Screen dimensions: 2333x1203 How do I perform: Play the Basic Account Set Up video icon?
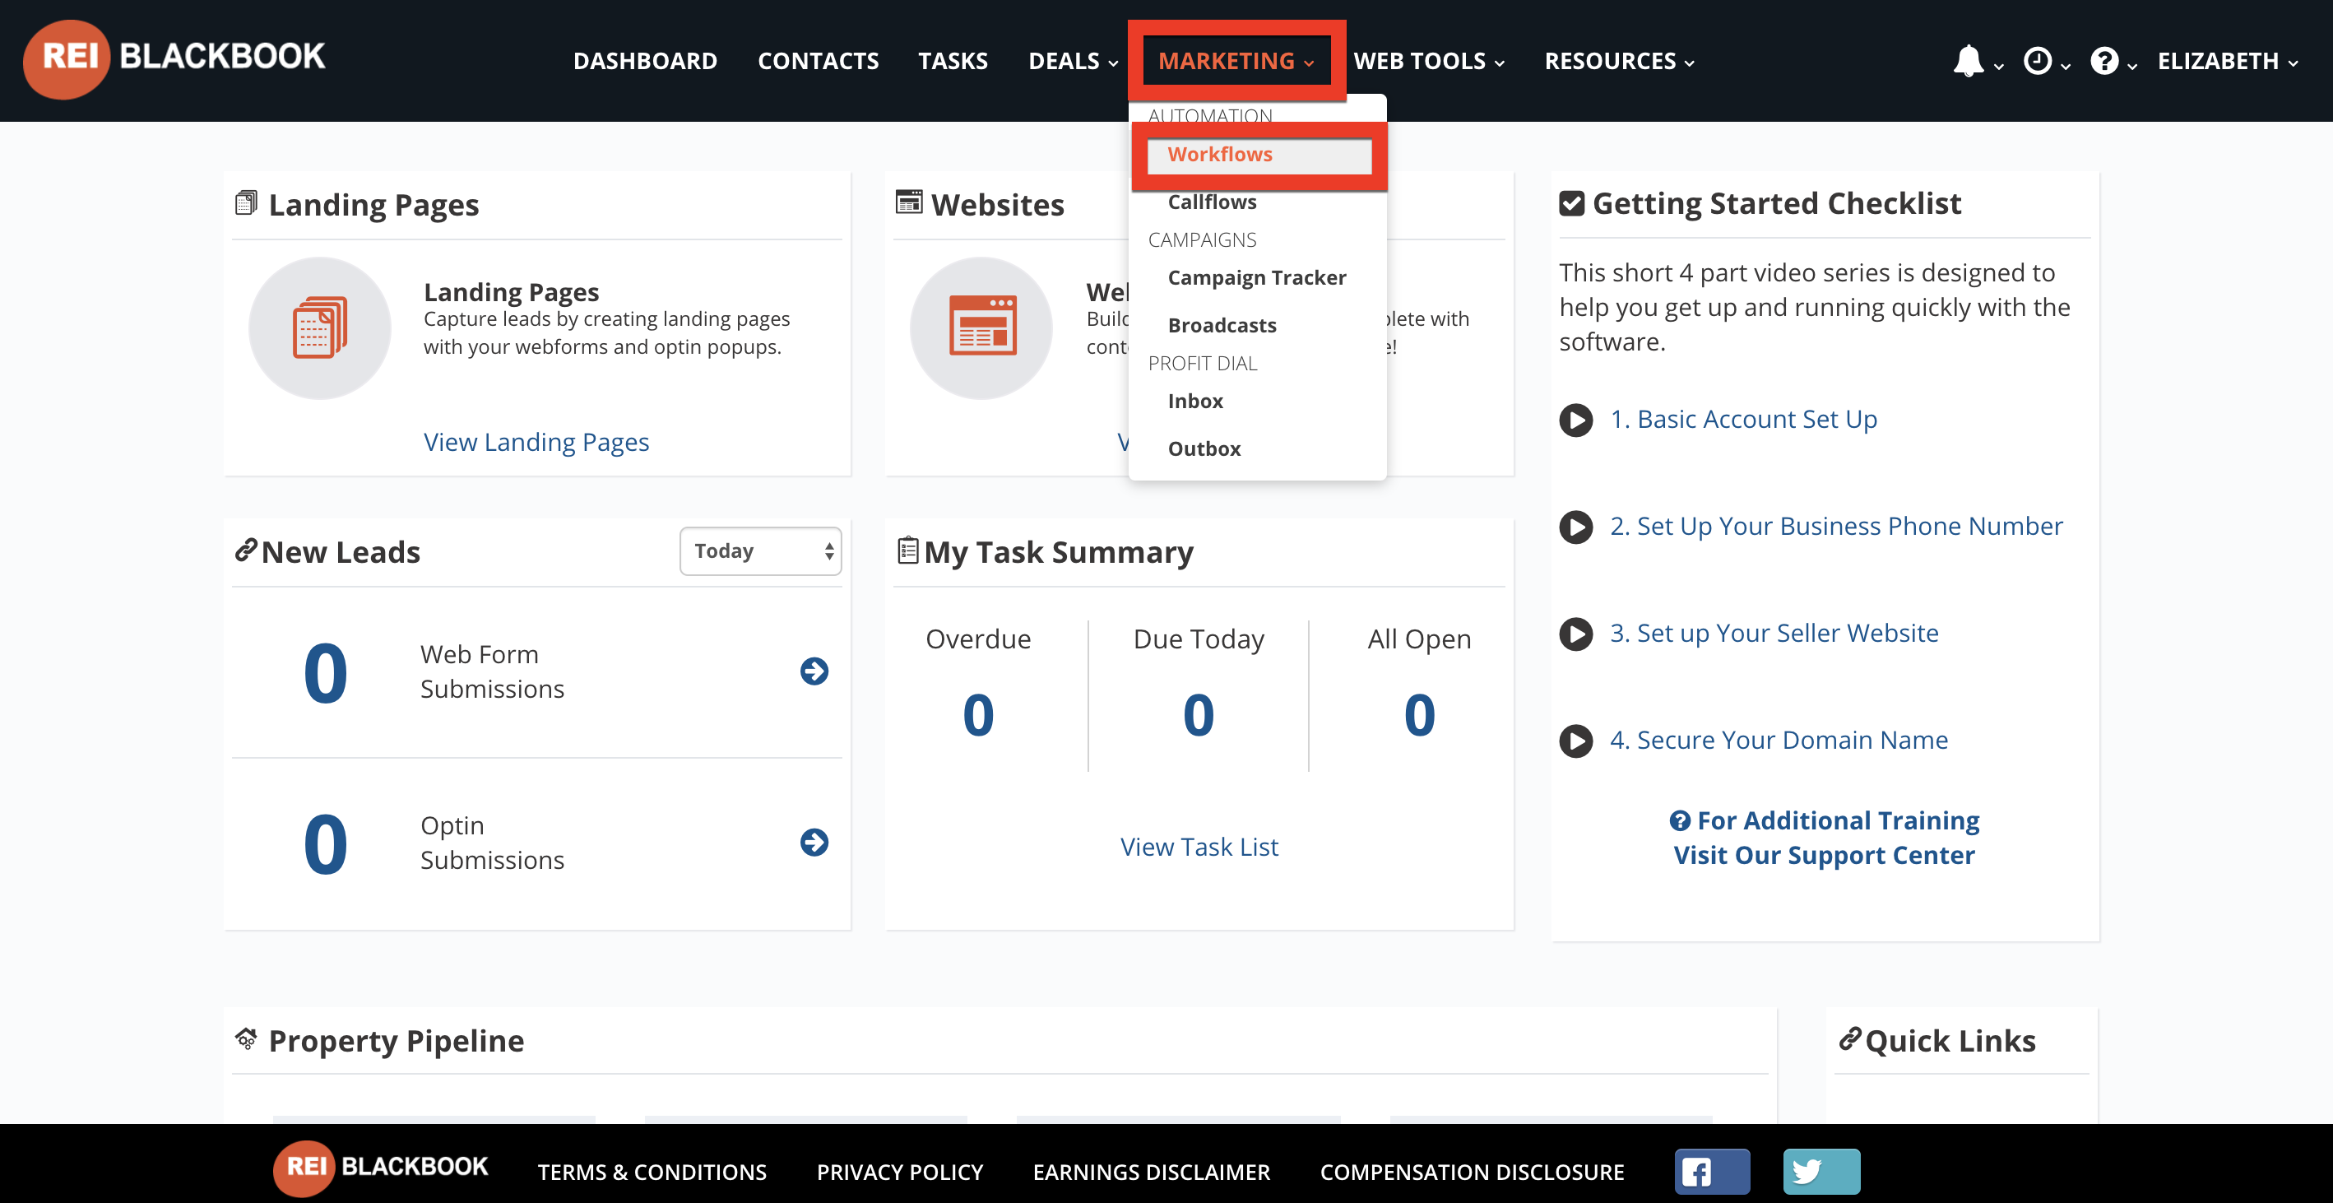[x=1576, y=420]
